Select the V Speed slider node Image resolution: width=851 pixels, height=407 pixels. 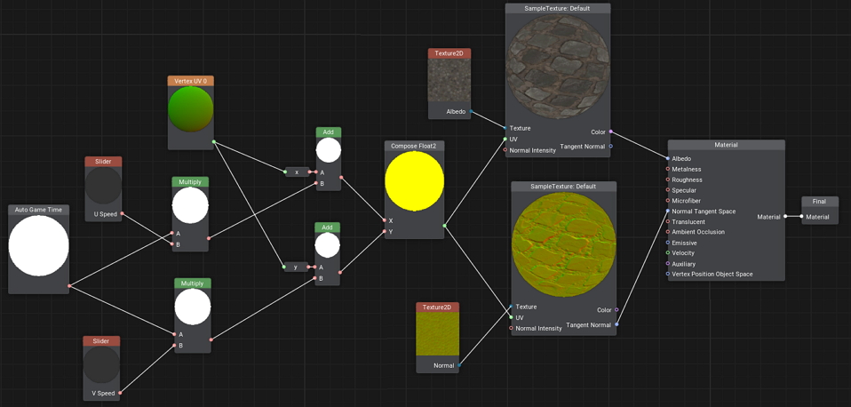(101, 341)
